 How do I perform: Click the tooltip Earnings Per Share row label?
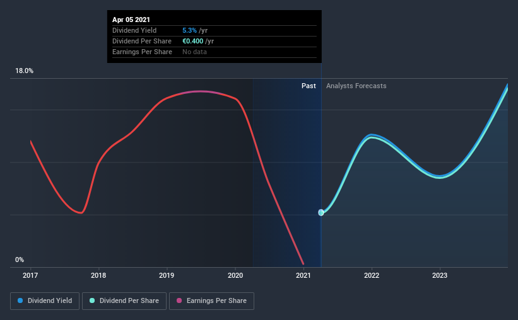coord(142,52)
